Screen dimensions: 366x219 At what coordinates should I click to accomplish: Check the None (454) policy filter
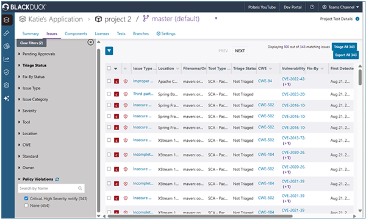(26, 206)
